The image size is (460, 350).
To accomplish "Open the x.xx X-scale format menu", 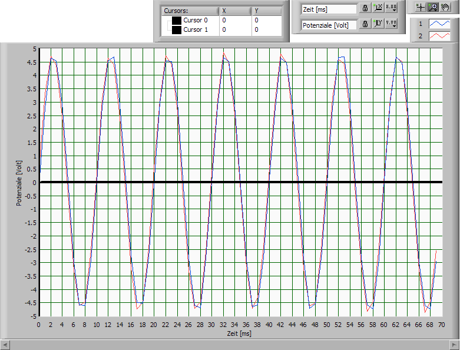I will point(391,8).
